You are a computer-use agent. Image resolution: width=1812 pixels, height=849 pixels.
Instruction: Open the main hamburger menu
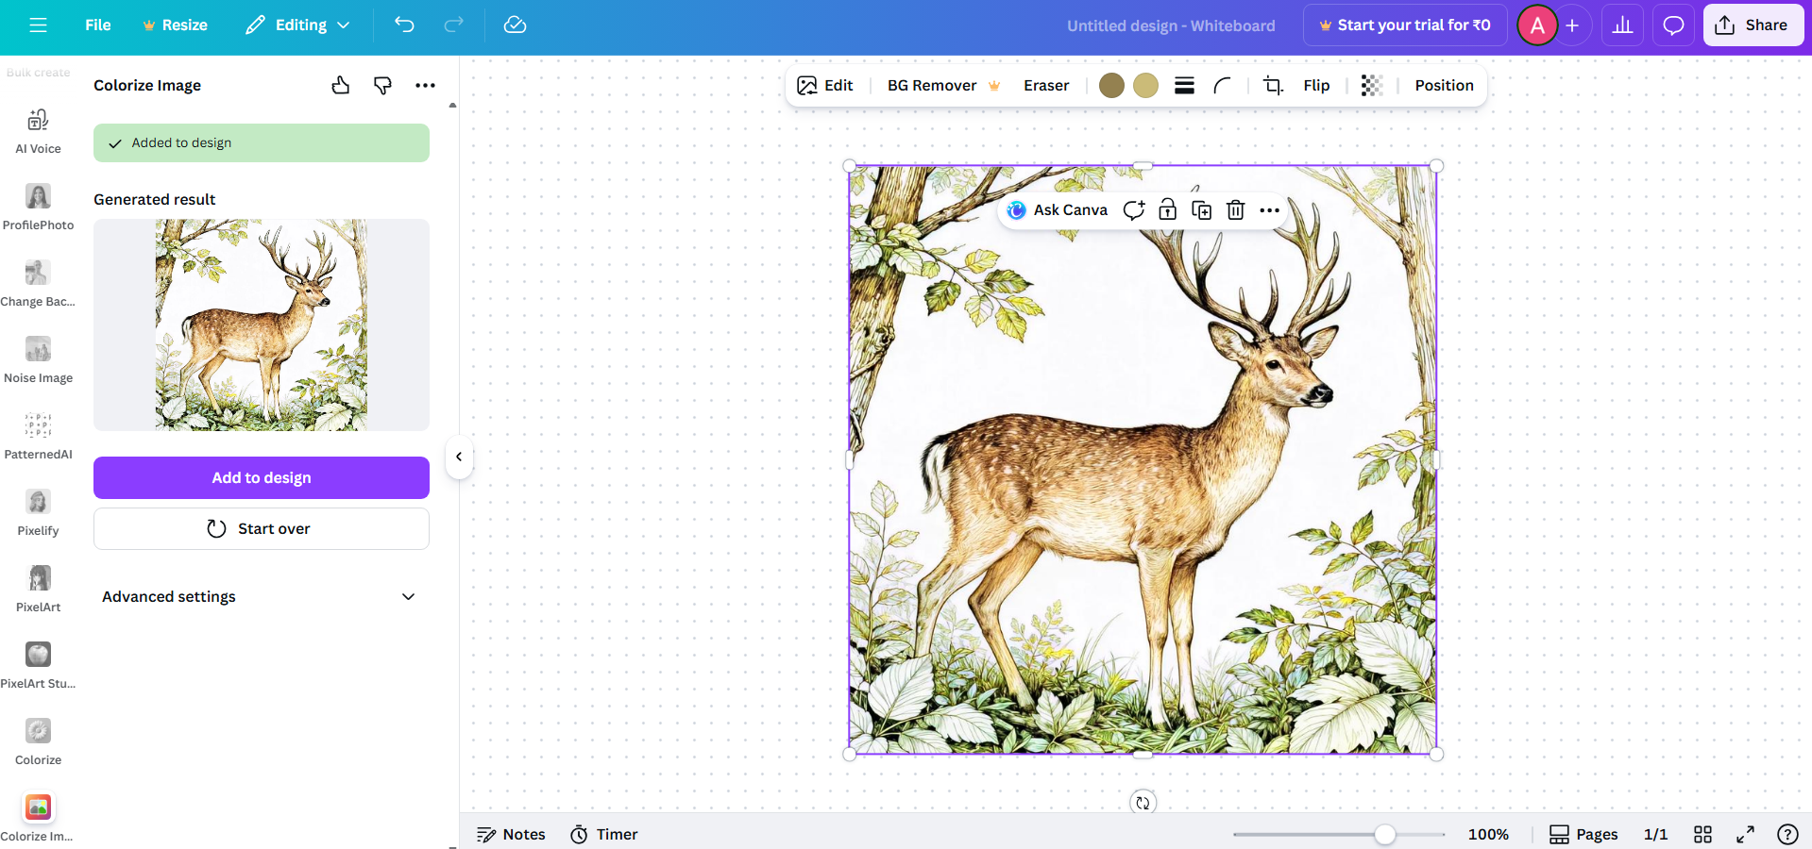click(x=39, y=25)
